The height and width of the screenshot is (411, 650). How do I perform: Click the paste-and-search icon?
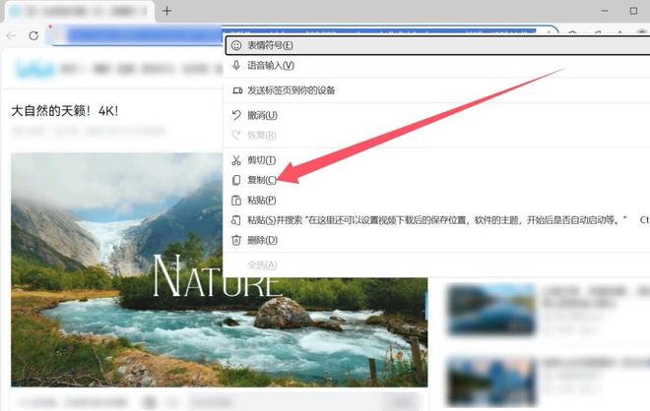point(236,220)
